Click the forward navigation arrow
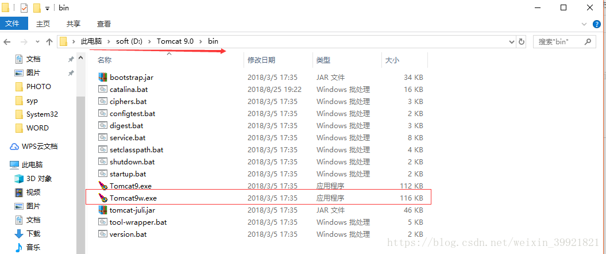The height and width of the screenshot is (254, 606). (x=24, y=42)
